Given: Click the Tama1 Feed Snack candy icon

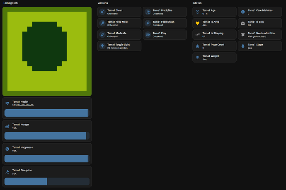Looking at the screenshot, I should pyautogui.click(x=148, y=23).
